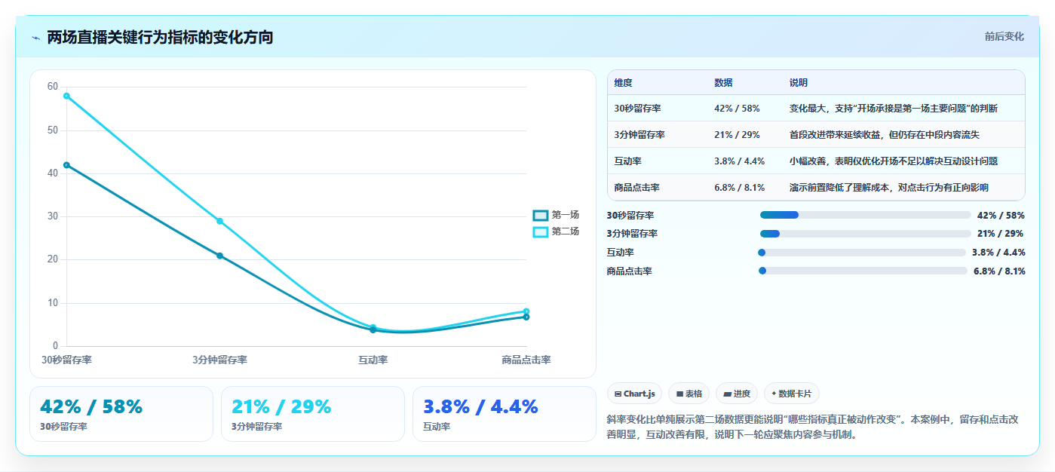Click the 互动率 table row label

tap(627, 161)
